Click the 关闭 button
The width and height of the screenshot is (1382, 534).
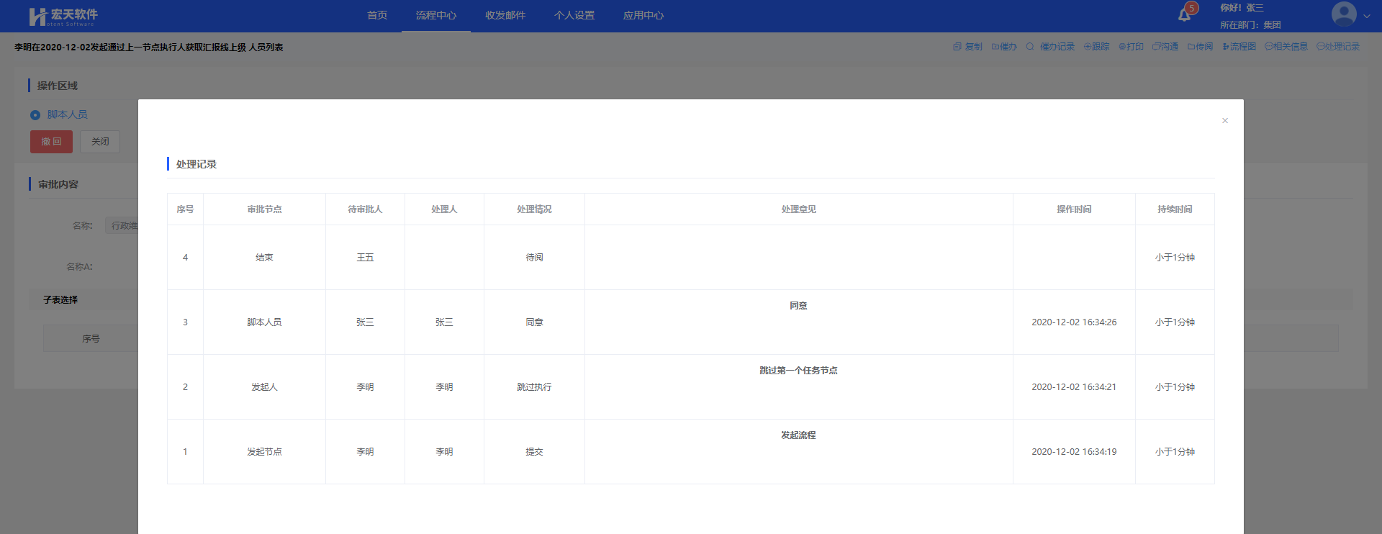[100, 142]
